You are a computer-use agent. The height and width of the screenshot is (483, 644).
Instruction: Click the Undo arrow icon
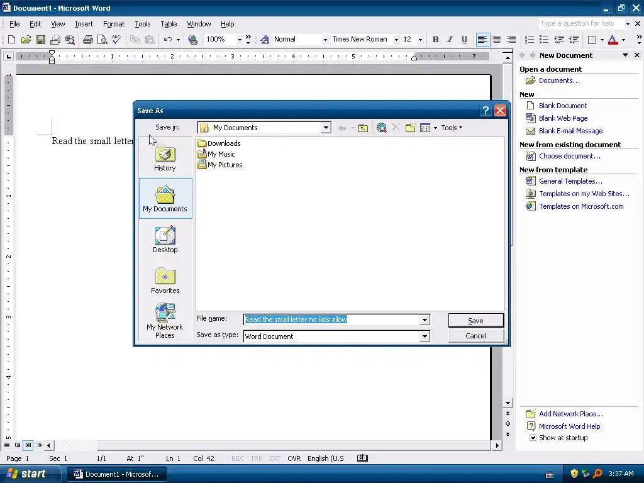click(x=167, y=40)
